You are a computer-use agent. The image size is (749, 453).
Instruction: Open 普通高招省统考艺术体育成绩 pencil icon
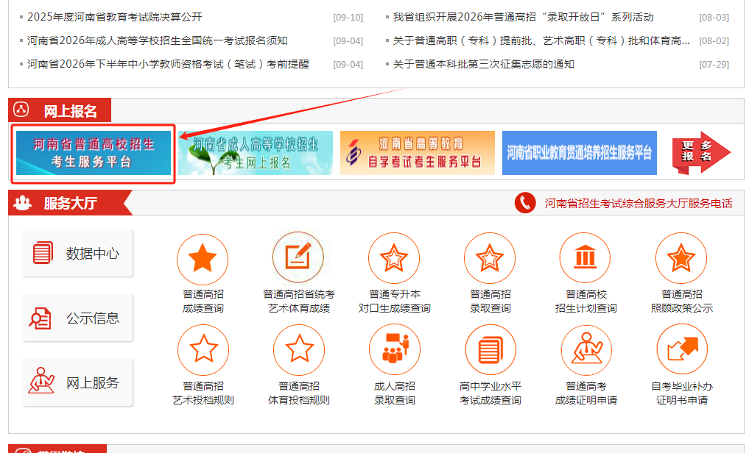coord(298,257)
